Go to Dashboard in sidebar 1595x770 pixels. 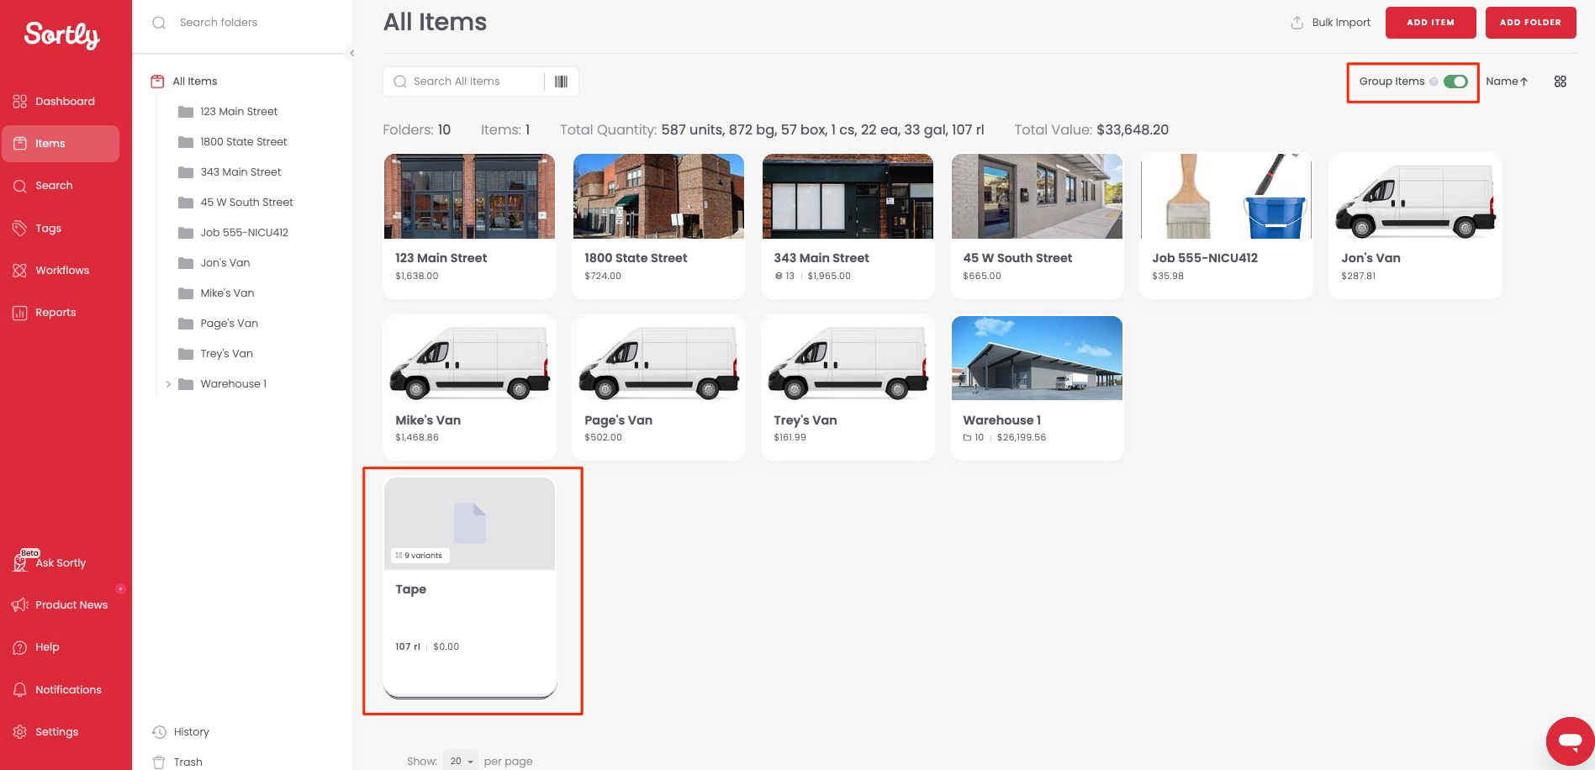pos(65,101)
